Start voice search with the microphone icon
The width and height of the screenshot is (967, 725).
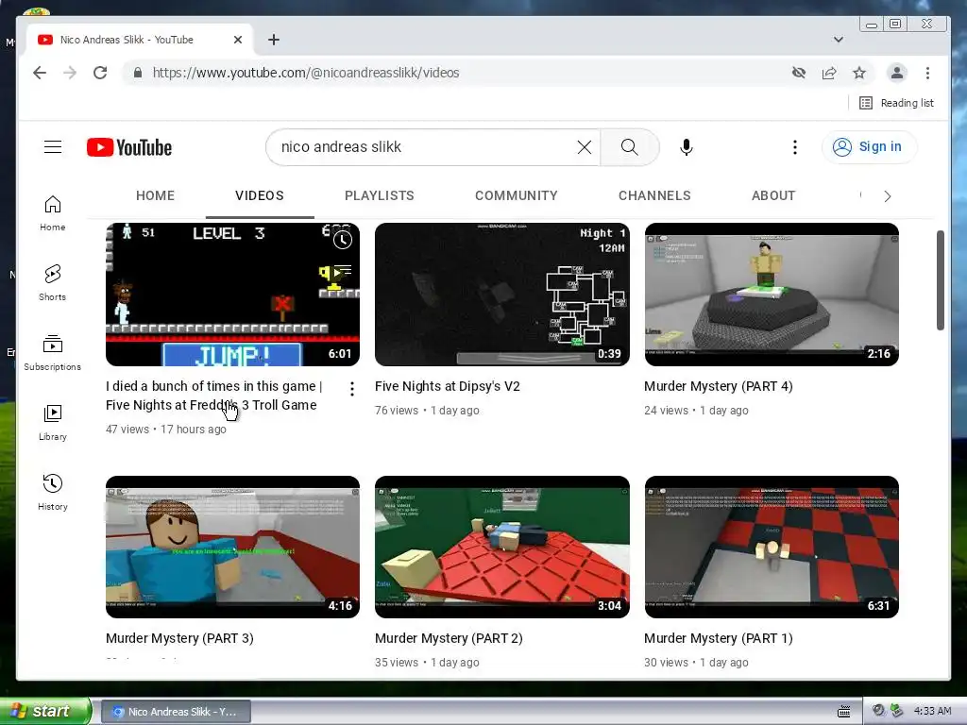coord(687,146)
